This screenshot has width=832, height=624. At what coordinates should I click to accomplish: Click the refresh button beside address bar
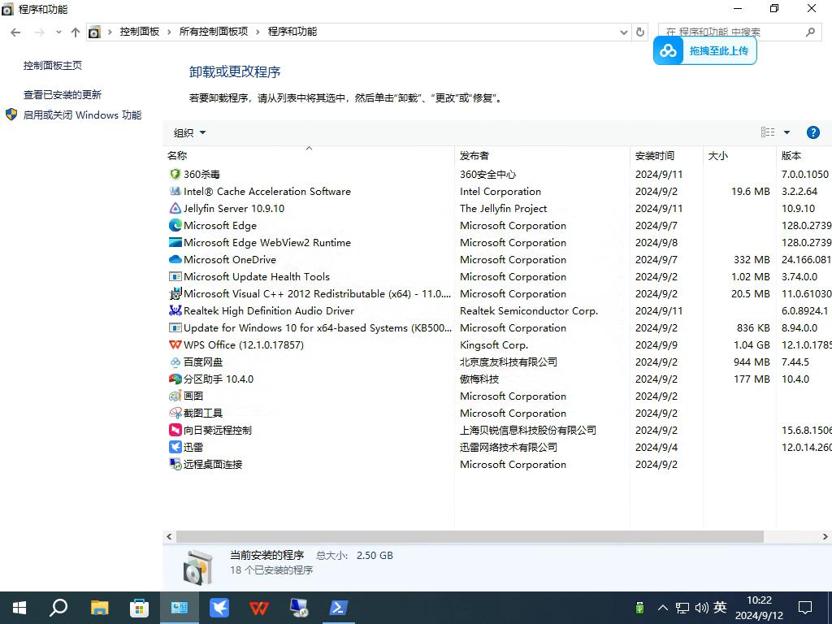pyautogui.click(x=640, y=32)
